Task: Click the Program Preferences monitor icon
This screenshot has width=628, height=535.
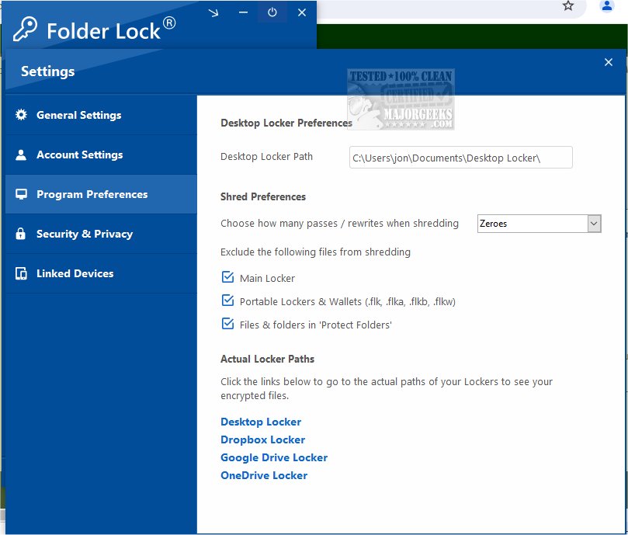Action: pos(21,194)
